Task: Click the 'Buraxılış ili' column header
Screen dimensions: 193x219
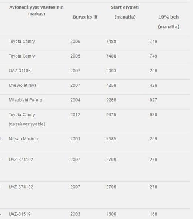Action: [85, 17]
